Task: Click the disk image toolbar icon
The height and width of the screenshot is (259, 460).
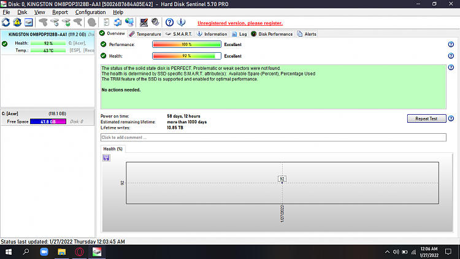Action: pyautogui.click(x=28, y=22)
